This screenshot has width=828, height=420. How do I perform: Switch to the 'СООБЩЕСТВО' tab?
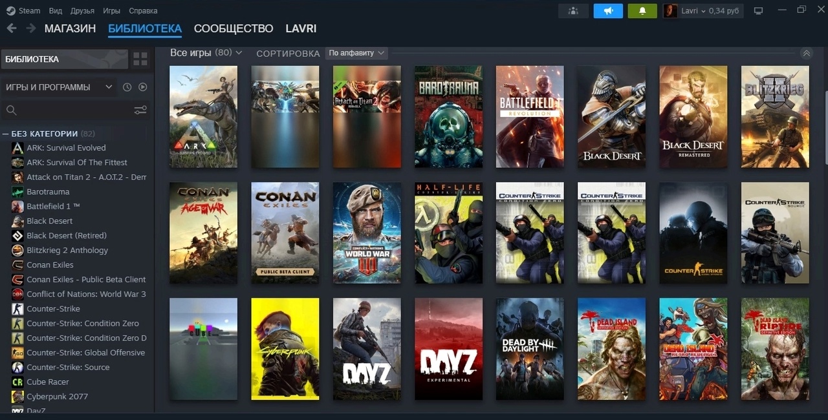pyautogui.click(x=234, y=28)
